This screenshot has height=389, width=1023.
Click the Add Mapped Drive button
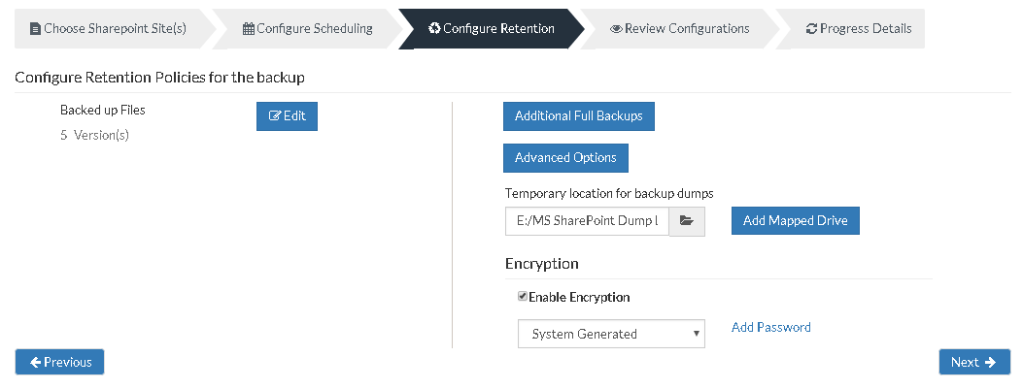[x=796, y=221]
